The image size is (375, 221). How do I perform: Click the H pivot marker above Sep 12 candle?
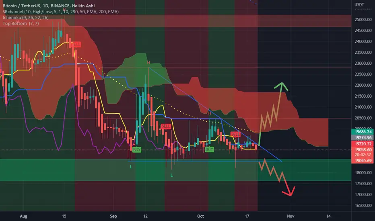coord(148,63)
